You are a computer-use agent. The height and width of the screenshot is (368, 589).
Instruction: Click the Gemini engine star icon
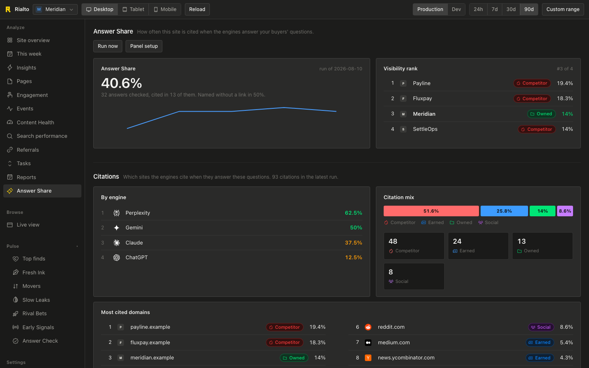point(117,228)
